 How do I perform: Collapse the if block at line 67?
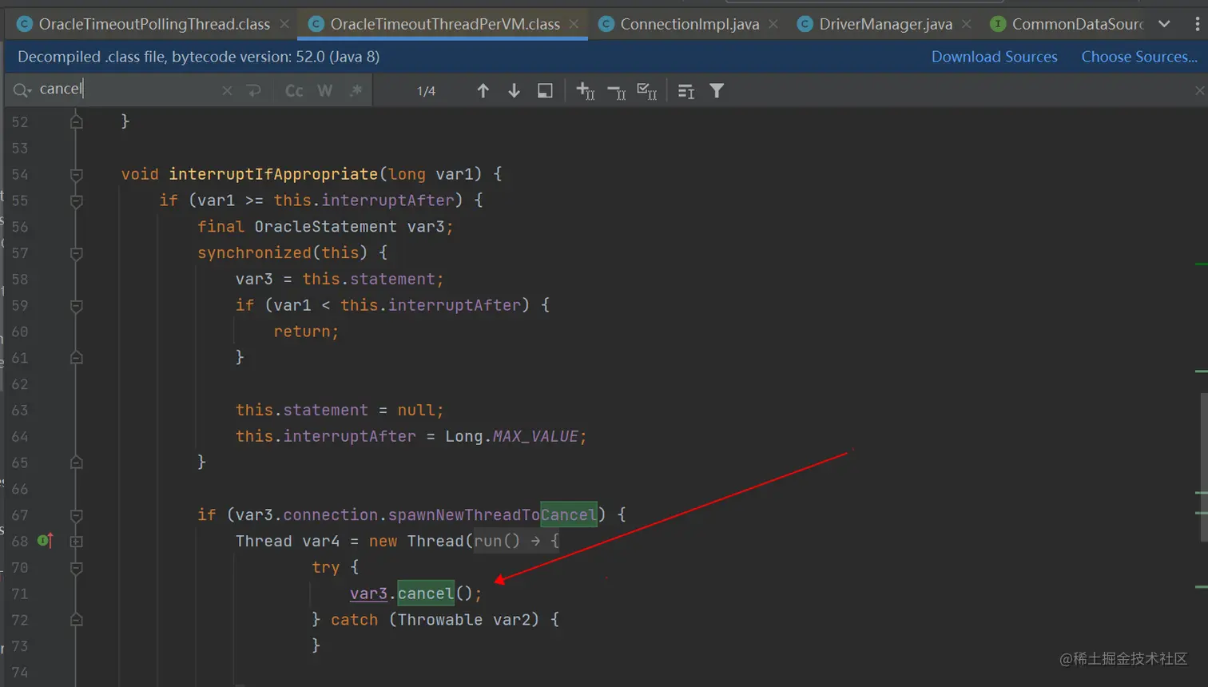[x=76, y=515]
